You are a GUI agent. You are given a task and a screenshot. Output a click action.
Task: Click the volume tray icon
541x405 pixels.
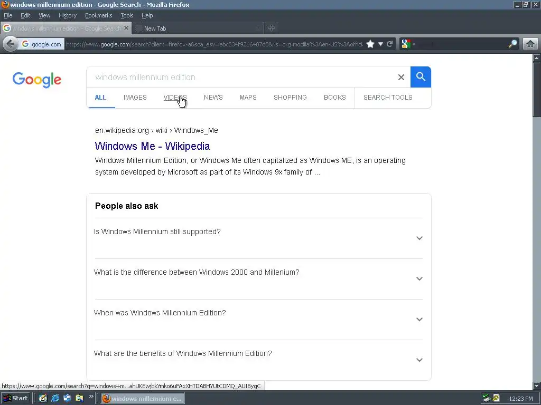pyautogui.click(x=496, y=399)
